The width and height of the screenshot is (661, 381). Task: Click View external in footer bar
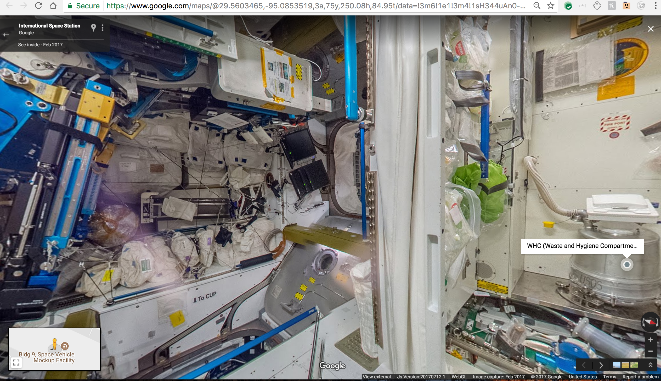377,377
